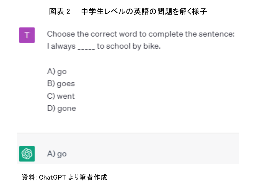Select option B) goes
This screenshot has width=264, height=186.
61,84
